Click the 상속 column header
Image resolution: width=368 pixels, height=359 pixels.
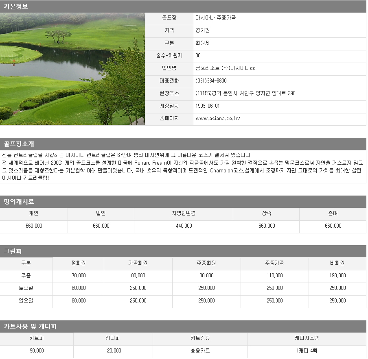pos(266,213)
